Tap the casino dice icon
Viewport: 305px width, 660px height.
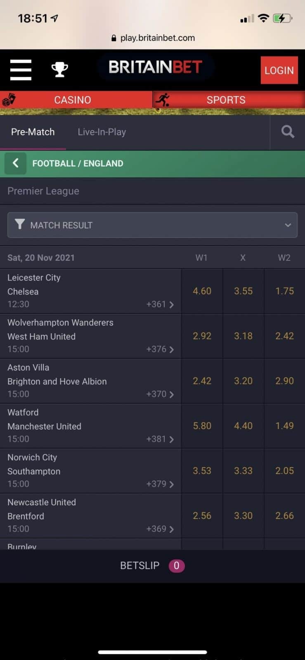(9, 100)
